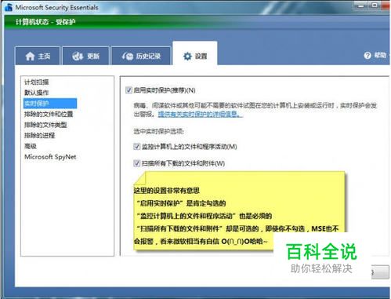This screenshot has width=391, height=299.
Task: Select 排除的进程 in settings list
Action: [39, 136]
